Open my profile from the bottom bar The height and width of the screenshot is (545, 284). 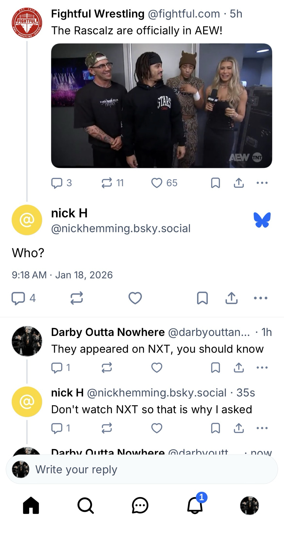pos(249,505)
